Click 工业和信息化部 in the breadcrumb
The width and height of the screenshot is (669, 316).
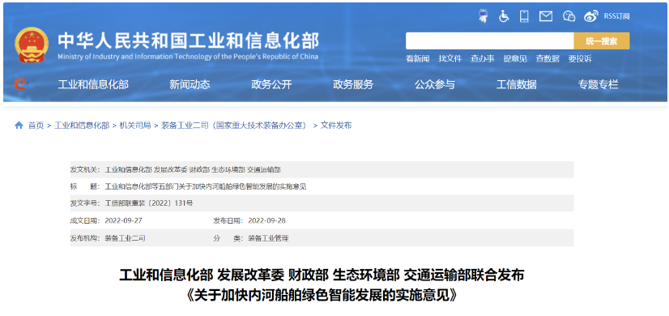pos(82,126)
